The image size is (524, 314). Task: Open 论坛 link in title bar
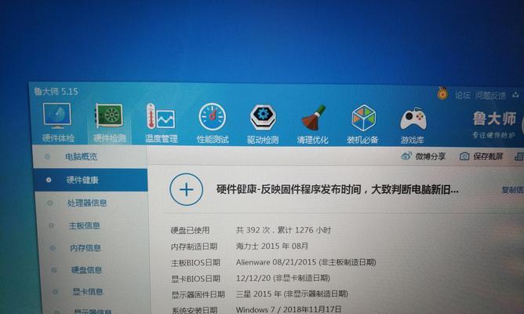[x=463, y=95]
